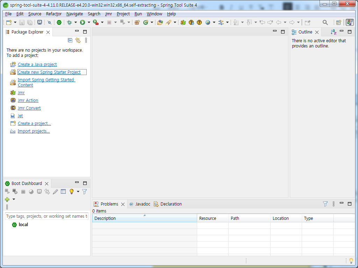358x268 pixels.
Task: Expand the light bulb dropdown arrow
Action: [78, 192]
